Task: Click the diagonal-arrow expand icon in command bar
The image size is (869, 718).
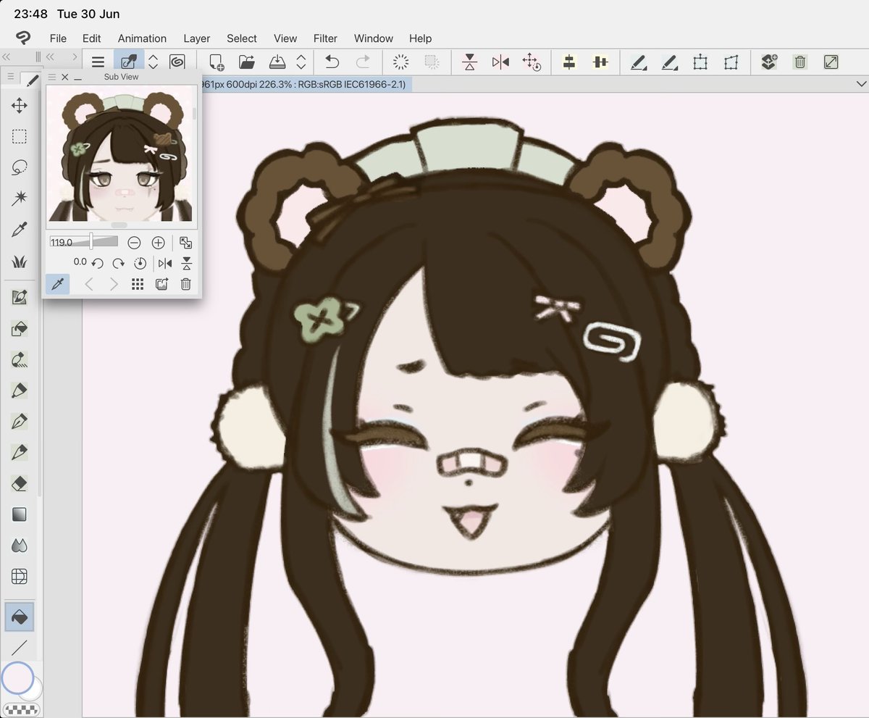Action: pyautogui.click(x=831, y=62)
